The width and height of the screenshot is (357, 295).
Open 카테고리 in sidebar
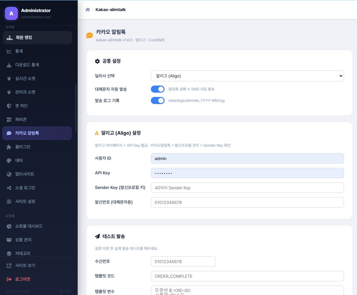37,253
